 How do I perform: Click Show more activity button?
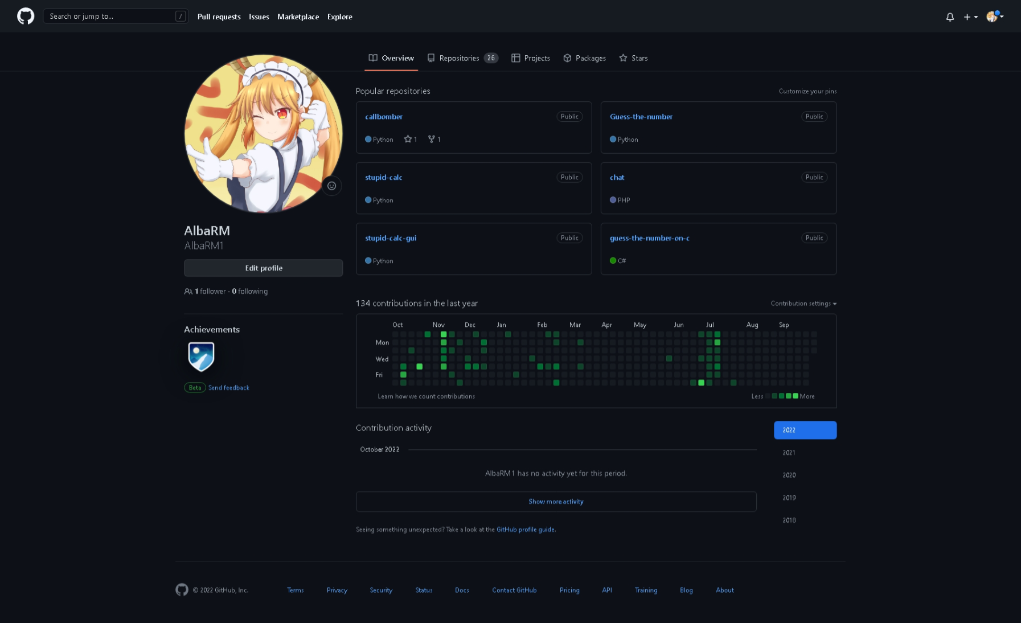556,502
